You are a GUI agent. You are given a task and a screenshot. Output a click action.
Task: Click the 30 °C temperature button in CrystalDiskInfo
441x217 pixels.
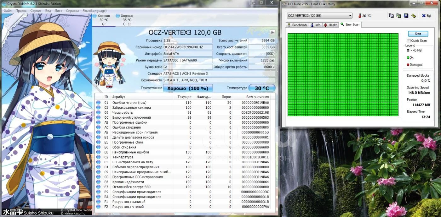click(x=262, y=88)
